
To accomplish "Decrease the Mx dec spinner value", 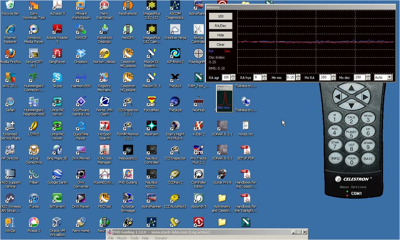I will pyautogui.click(x=368, y=79).
